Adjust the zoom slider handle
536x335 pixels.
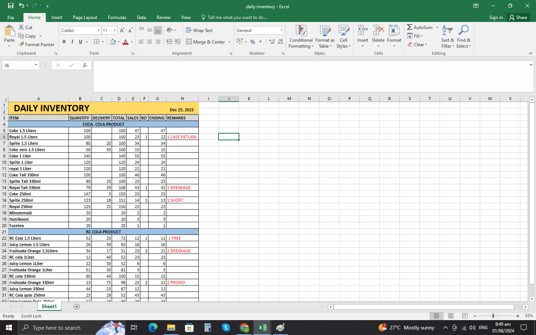[493, 316]
